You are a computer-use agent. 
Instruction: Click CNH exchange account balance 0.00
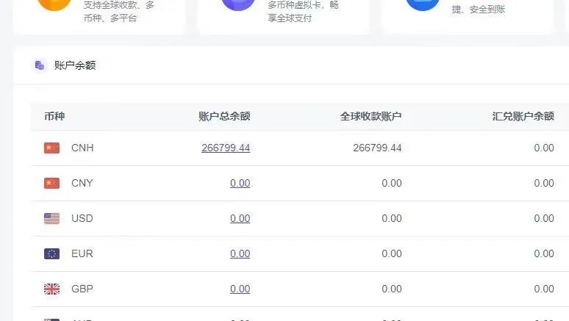(544, 148)
